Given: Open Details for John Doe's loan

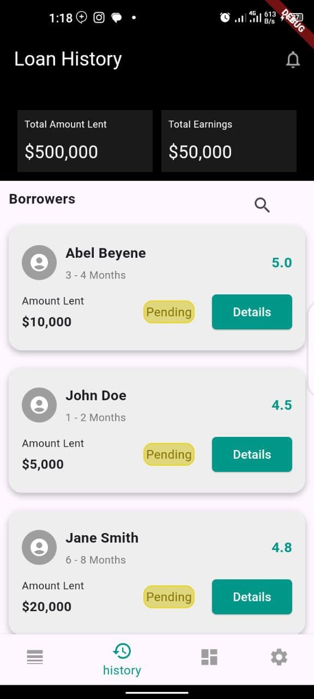Looking at the screenshot, I should pyautogui.click(x=252, y=454).
